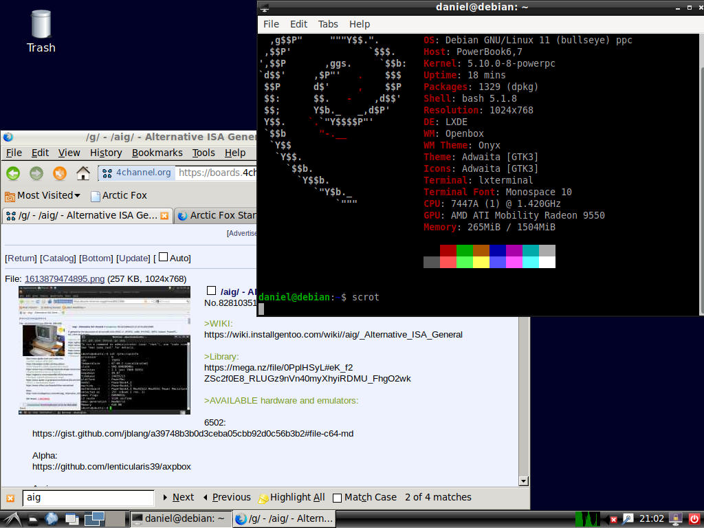Click the Arctic Fox icon in browser titlebar
704x528 pixels.
pyautogui.click(x=8, y=137)
